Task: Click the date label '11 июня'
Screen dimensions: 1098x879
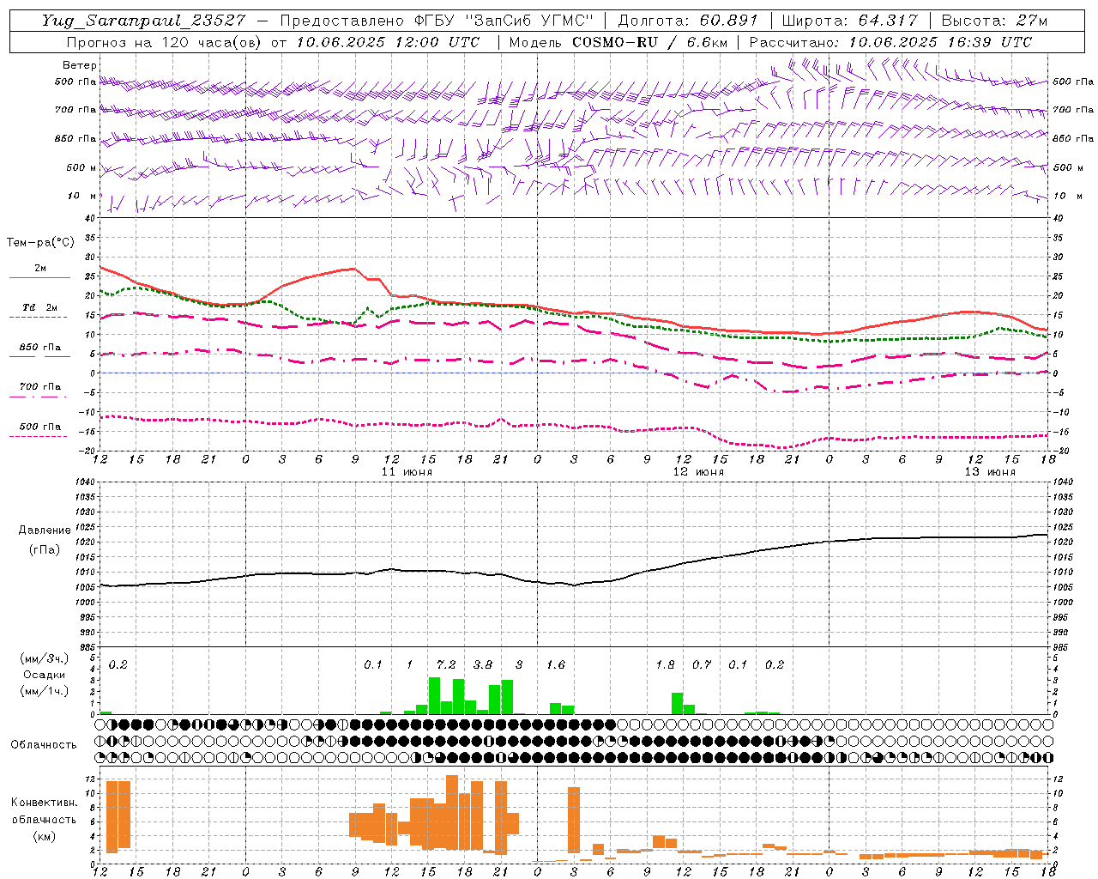Action: click(407, 472)
